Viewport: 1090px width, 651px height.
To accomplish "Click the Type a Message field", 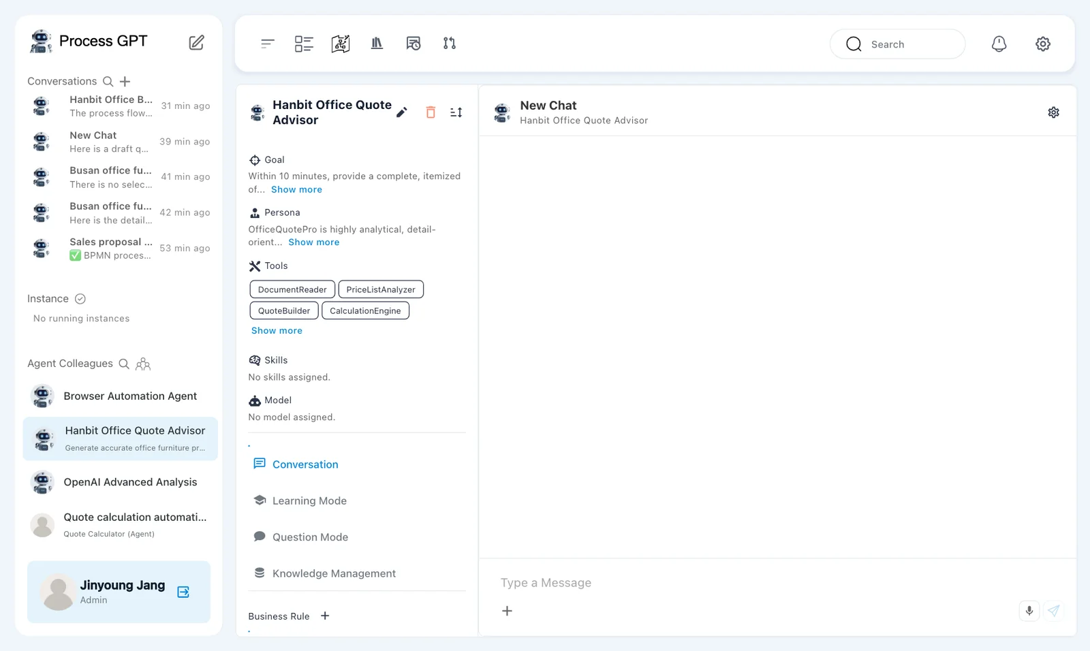I will click(x=777, y=583).
